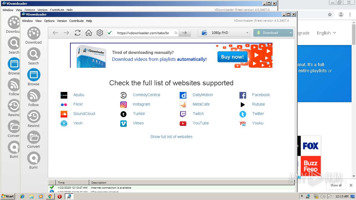The image size is (356, 200).
Task: Open the MetaCafe website link
Action: click(x=201, y=104)
